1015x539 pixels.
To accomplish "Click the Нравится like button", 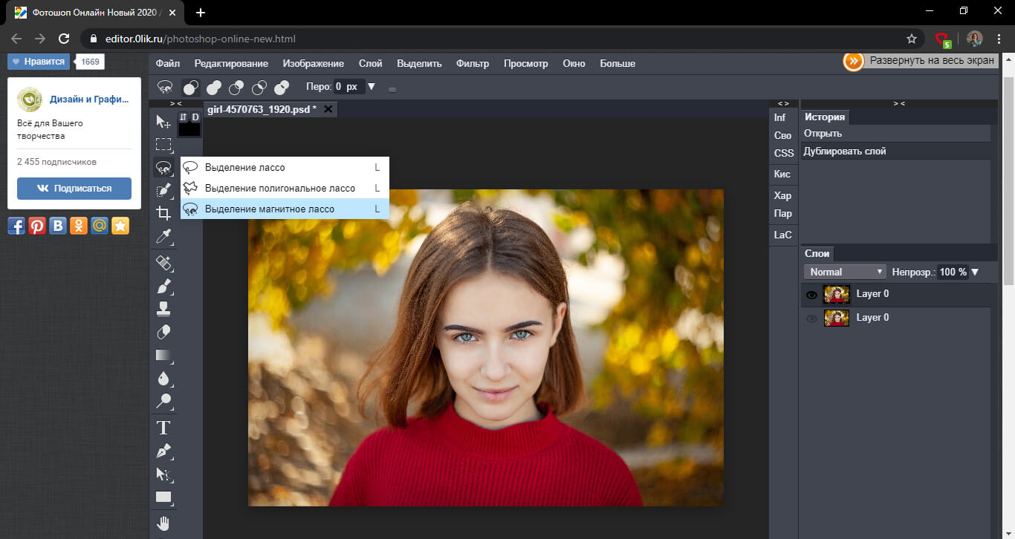I will tap(39, 62).
